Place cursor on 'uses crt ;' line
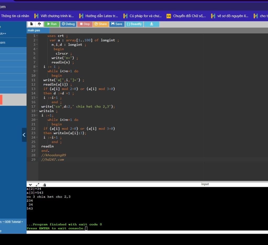This screenshot has height=245, width=268. coord(58,36)
